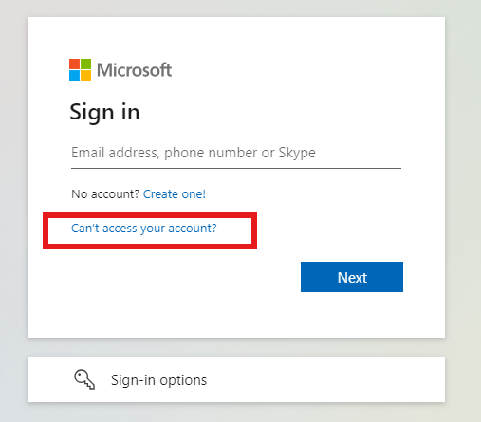Screen dimensions: 481x422
Task: Select the 'Sign-in options' text label
Action: point(158,380)
